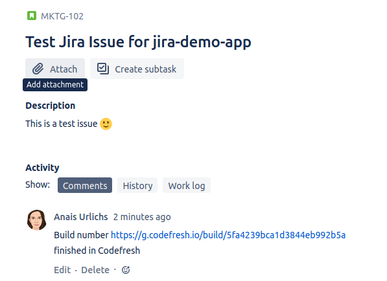The image size is (387, 281).
Task: Add a reaction with the emoji icon
Action: (126, 270)
